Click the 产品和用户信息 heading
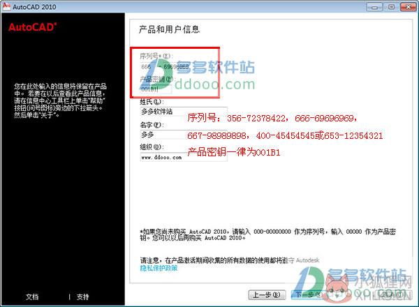 point(170,29)
